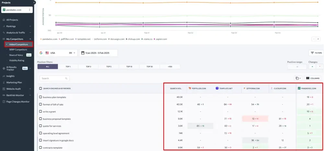324x151 pixels.
Task: Click the Analytics & Traffic pulse icon
Action: click(4, 33)
